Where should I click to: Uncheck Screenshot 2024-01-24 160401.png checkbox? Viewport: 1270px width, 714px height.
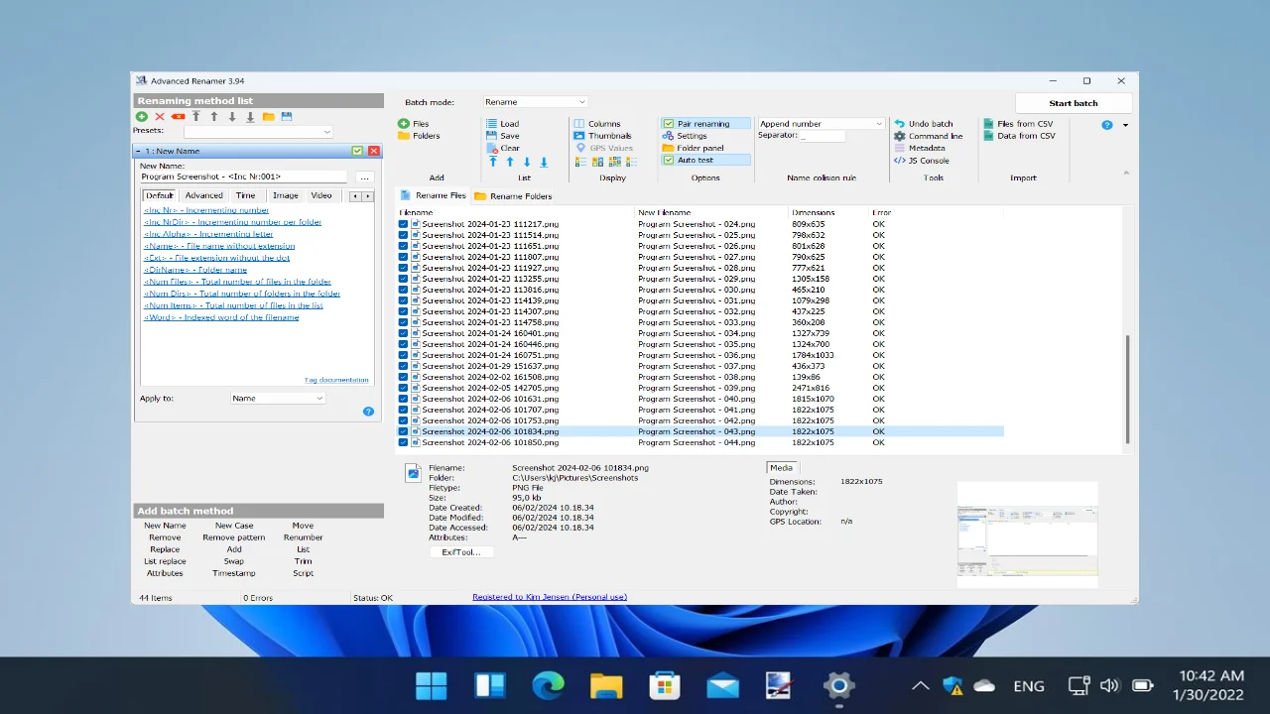(x=403, y=333)
